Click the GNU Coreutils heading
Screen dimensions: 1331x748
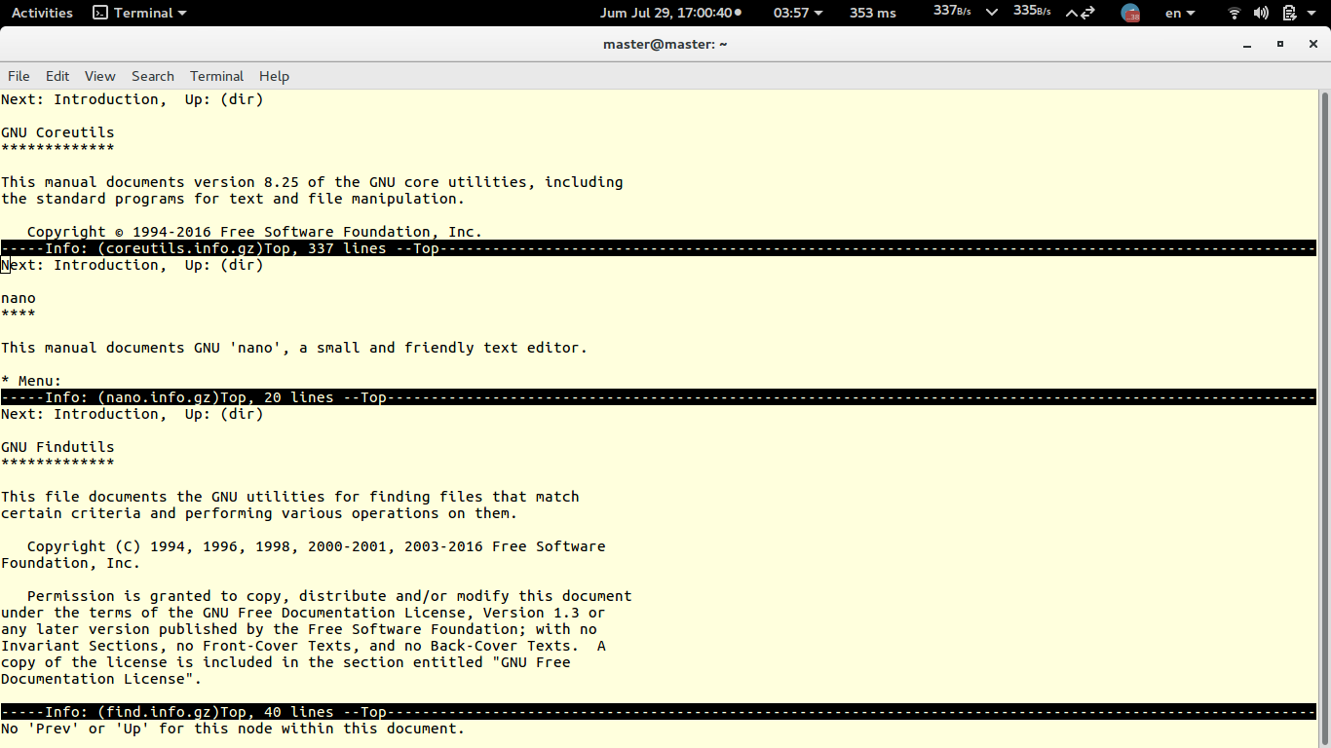click(57, 132)
